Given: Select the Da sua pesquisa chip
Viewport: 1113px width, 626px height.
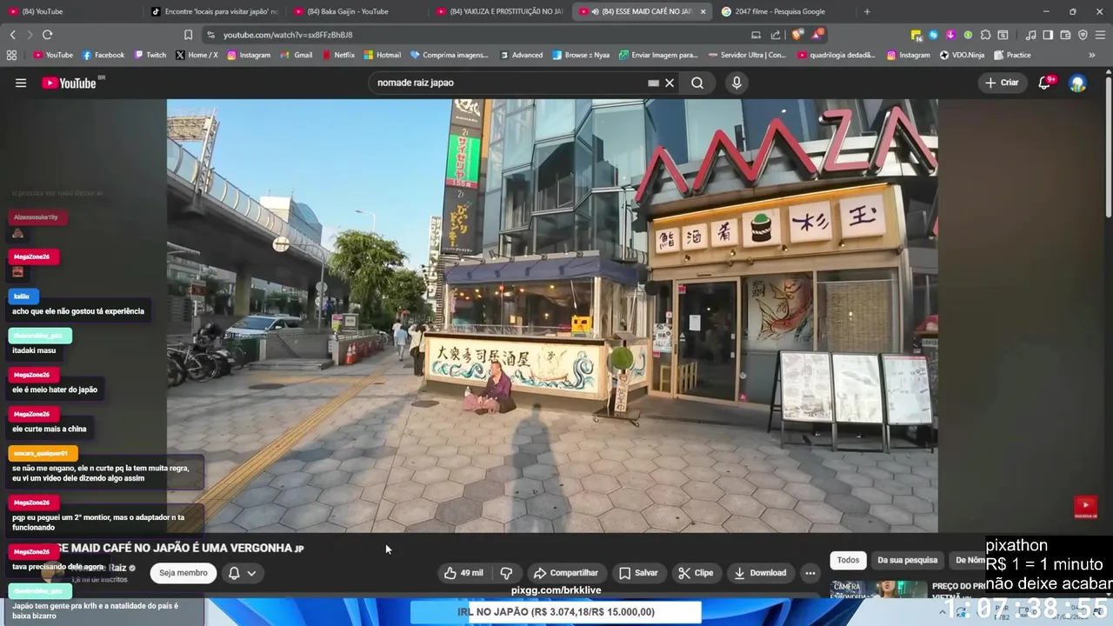Looking at the screenshot, I should tap(907, 560).
